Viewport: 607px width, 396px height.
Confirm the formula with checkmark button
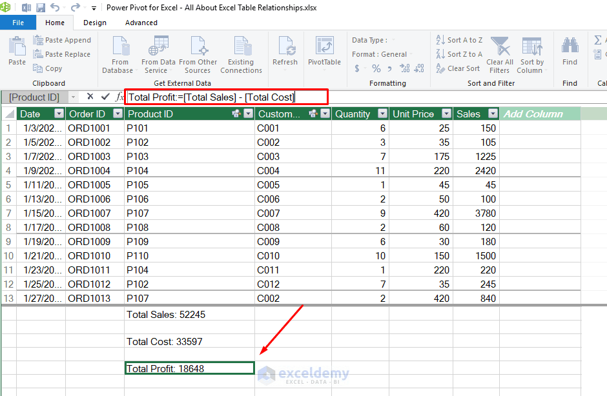click(x=105, y=97)
